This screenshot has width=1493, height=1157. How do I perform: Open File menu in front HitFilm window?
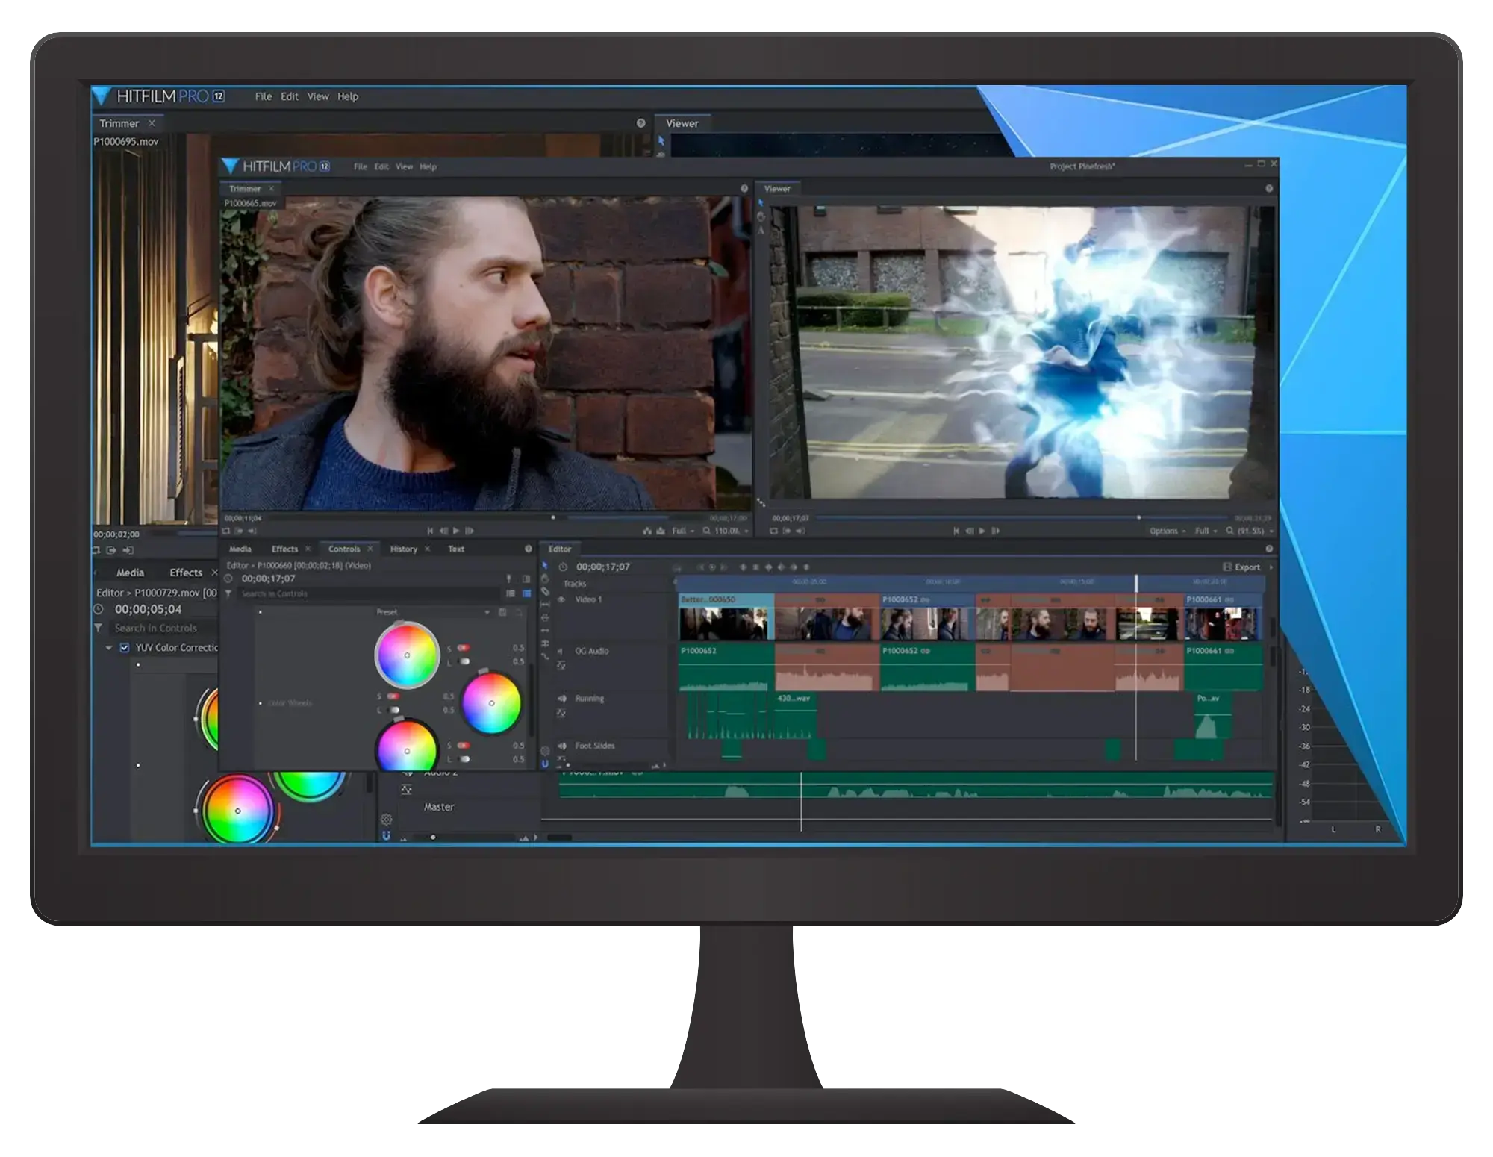click(x=361, y=166)
